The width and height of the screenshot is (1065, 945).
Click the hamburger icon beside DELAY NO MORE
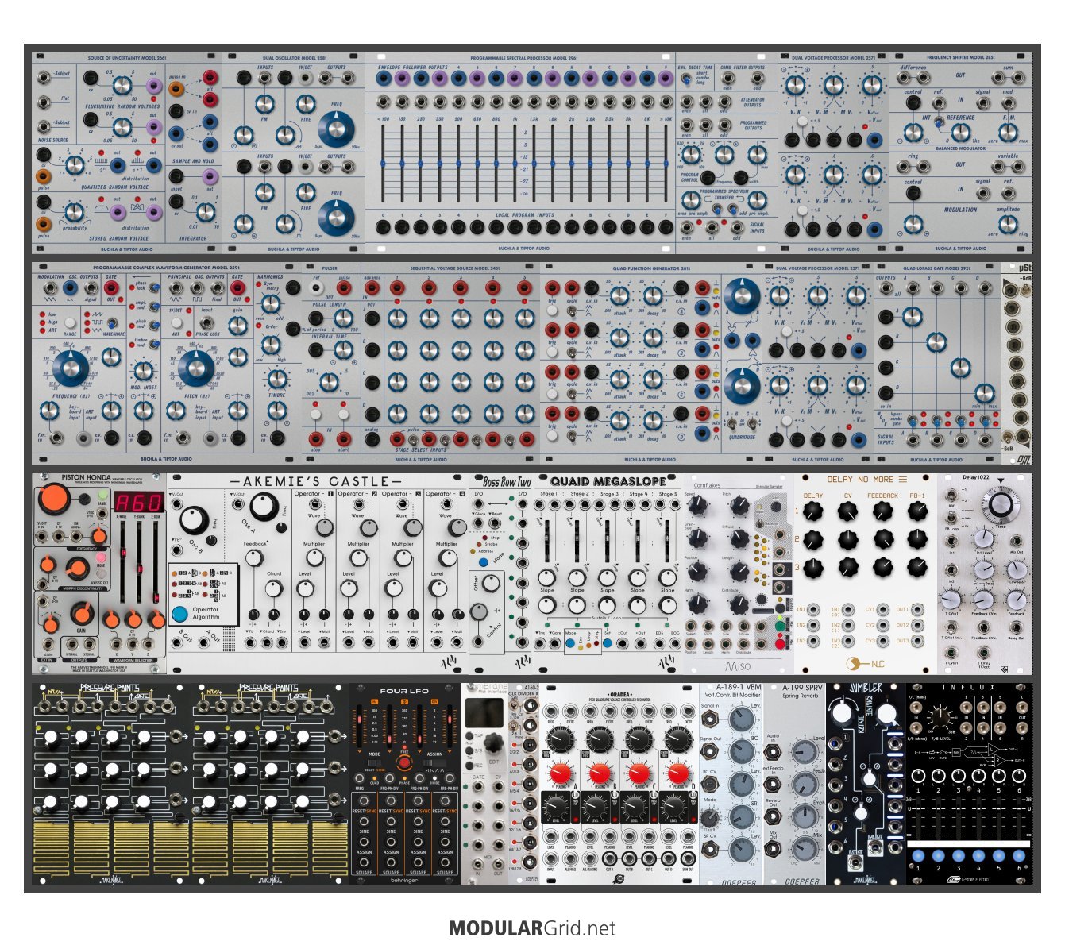click(902, 480)
